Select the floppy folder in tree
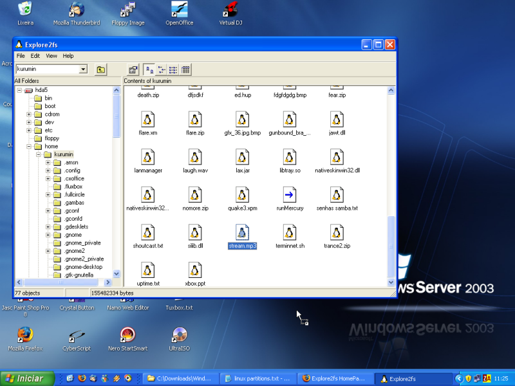The height and width of the screenshot is (386, 515). click(x=52, y=138)
